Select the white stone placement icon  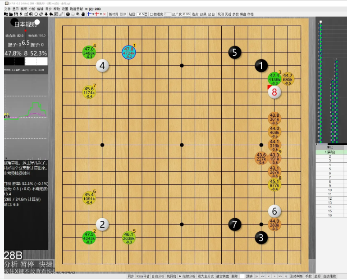click(73, 14)
